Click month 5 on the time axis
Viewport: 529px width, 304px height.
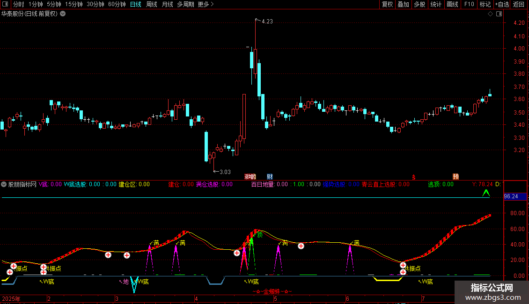(x=275, y=298)
